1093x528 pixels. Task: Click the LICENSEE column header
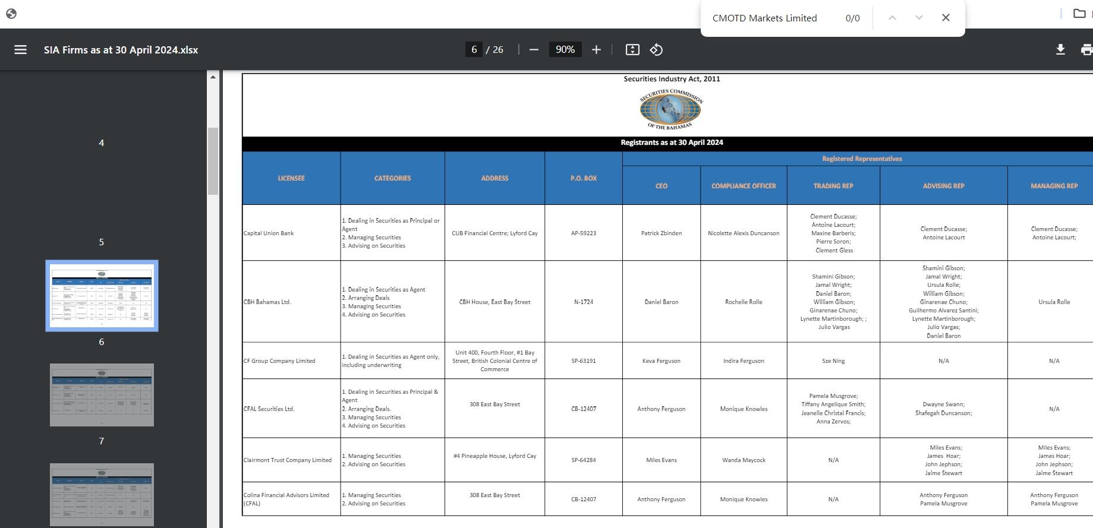click(x=291, y=178)
